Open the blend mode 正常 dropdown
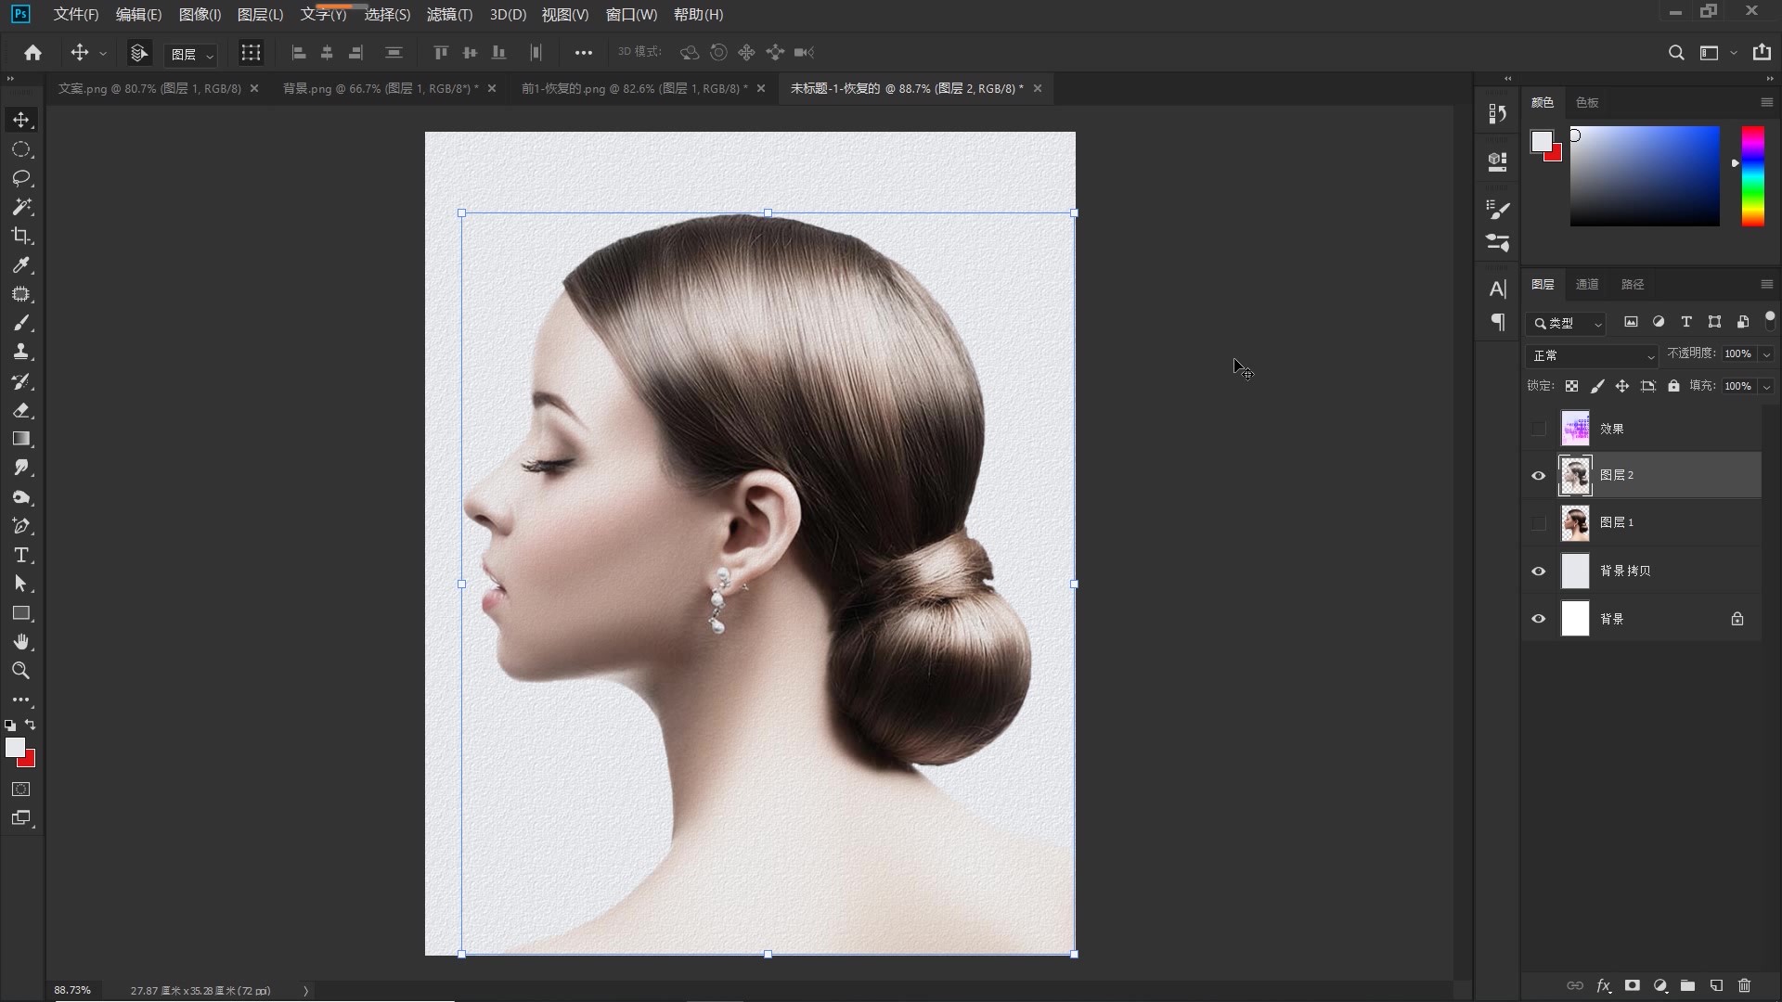Screen dimensions: 1782x1002 pyautogui.click(x=1592, y=355)
